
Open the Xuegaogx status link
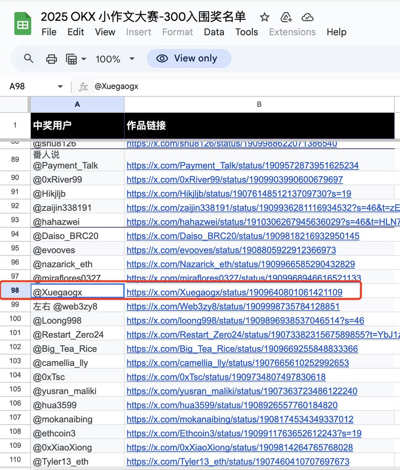234,292
